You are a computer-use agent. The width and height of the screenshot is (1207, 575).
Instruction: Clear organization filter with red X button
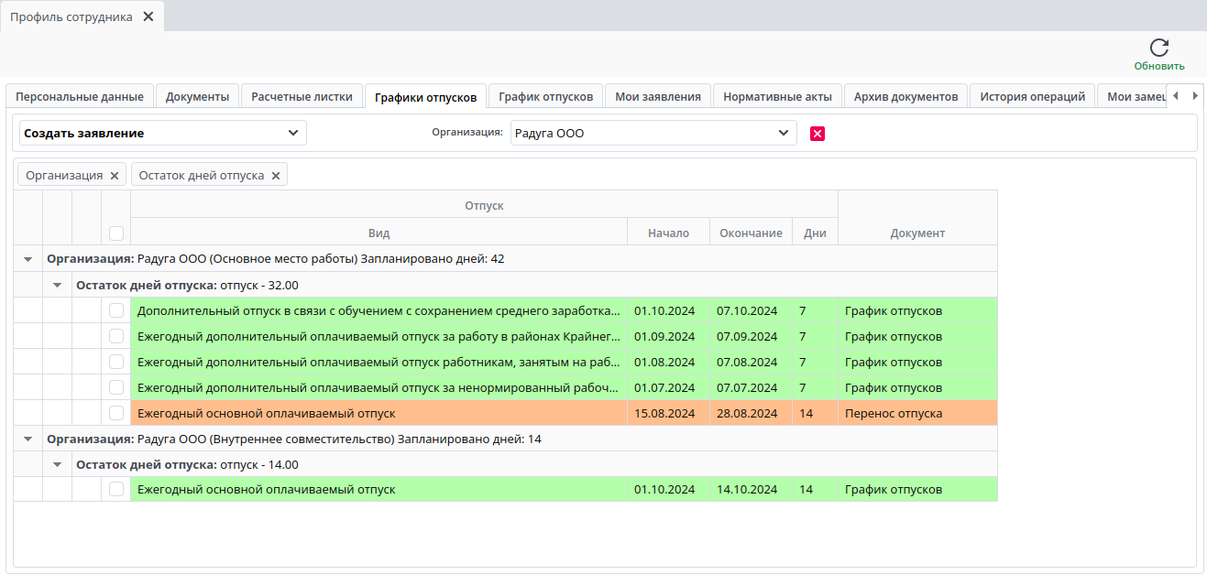click(x=817, y=134)
